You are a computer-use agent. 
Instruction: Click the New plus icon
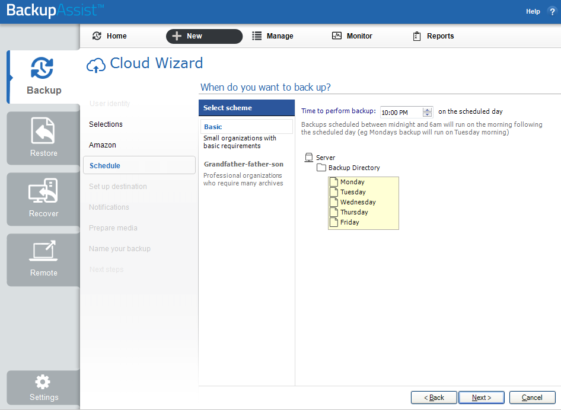pos(177,36)
